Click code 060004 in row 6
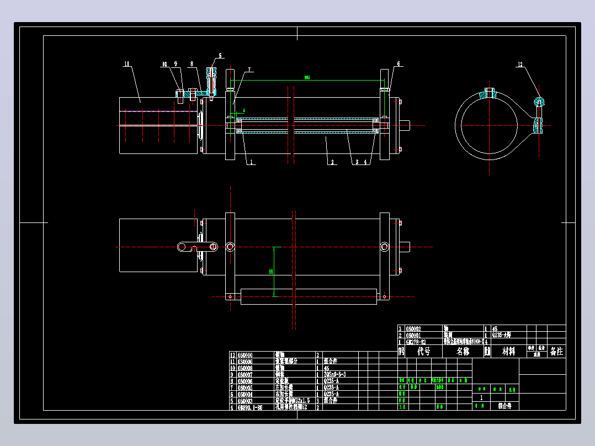 245,394
